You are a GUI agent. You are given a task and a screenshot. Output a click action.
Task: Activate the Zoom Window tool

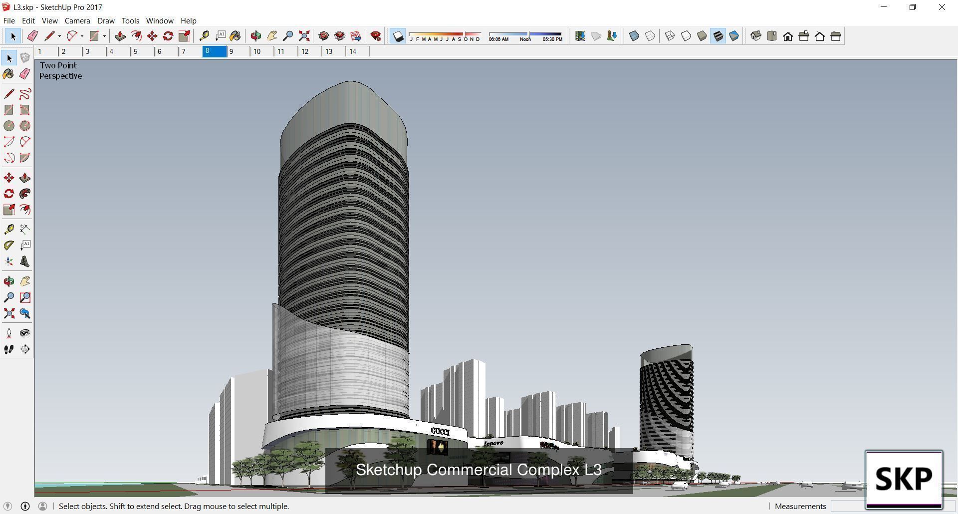point(25,297)
